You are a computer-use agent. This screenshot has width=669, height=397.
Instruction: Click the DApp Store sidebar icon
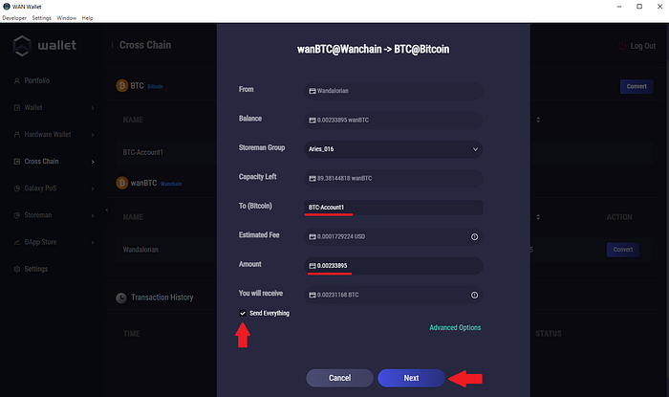pyautogui.click(x=17, y=242)
